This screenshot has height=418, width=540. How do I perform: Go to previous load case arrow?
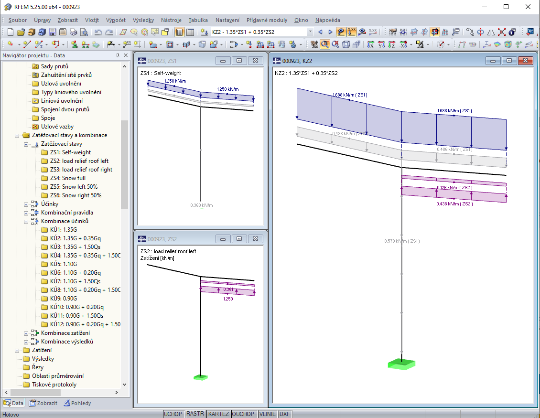[x=321, y=32]
